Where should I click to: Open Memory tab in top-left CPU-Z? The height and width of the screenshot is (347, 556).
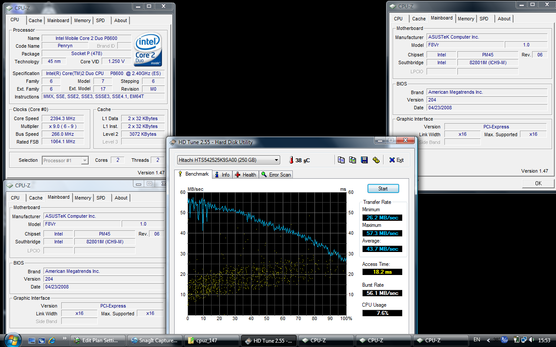[83, 20]
